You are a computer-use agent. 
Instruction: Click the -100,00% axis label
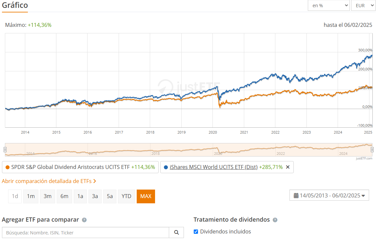pyautogui.click(x=365, y=125)
